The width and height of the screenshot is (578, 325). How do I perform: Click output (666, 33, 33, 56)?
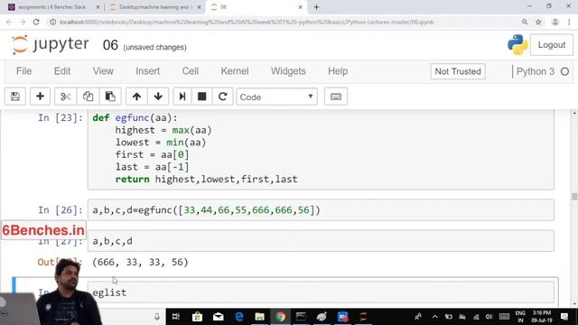[141, 262]
